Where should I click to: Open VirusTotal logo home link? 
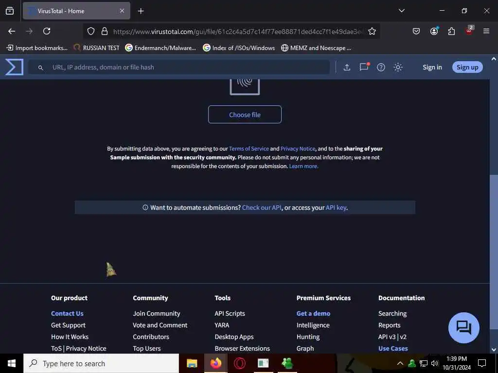click(14, 67)
